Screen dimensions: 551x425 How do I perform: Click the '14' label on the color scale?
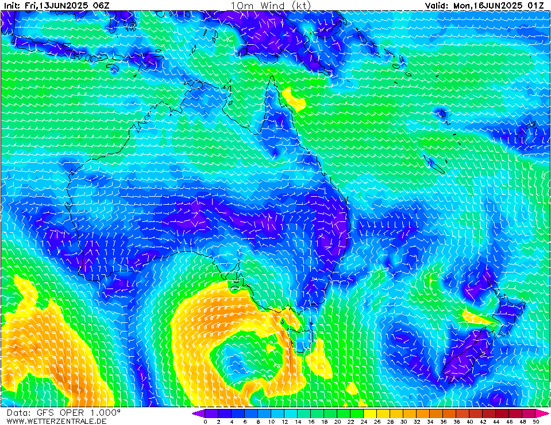pyautogui.click(x=298, y=422)
